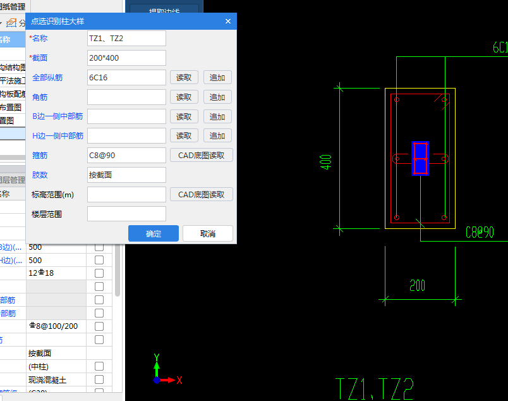Click the empty 角筋 input field
The image size is (508, 401).
[x=126, y=97]
